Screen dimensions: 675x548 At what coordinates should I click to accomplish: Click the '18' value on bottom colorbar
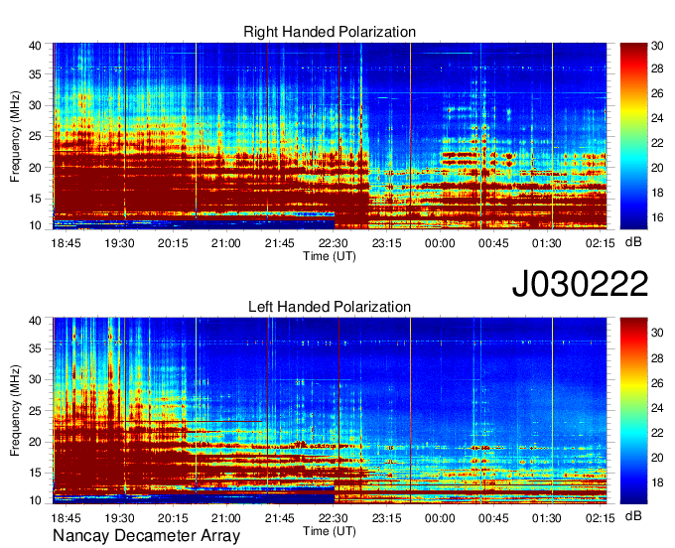pyautogui.click(x=658, y=483)
